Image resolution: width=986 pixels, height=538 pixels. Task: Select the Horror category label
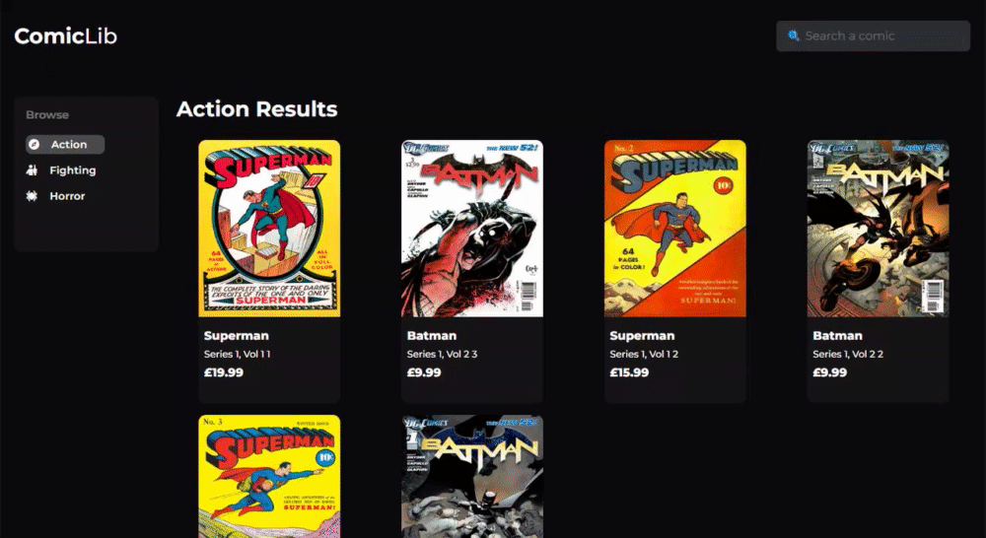(67, 196)
